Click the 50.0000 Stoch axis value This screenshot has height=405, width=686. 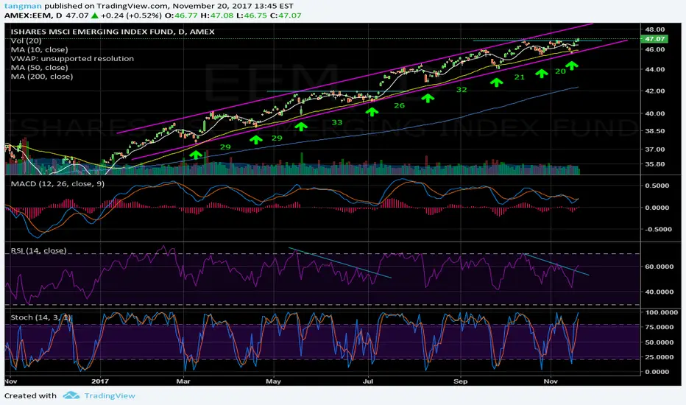click(659, 342)
